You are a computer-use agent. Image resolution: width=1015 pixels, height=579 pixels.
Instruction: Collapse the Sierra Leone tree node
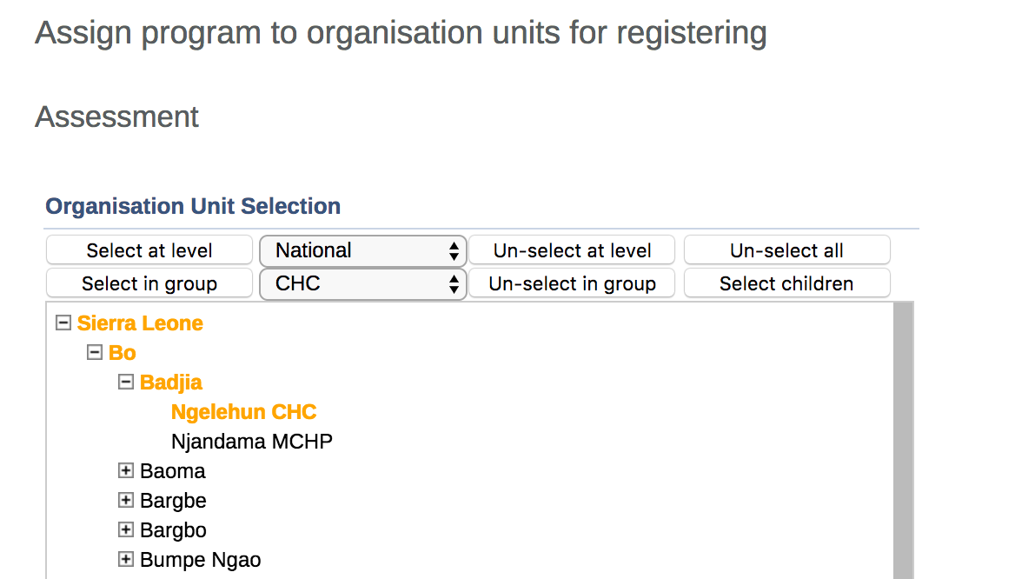coord(63,323)
